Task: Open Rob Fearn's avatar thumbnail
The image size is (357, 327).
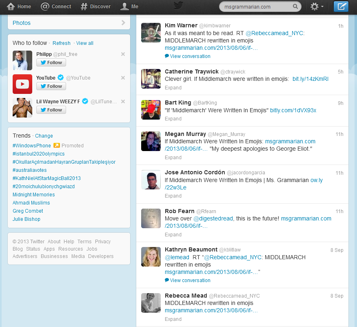Action: coord(151,218)
